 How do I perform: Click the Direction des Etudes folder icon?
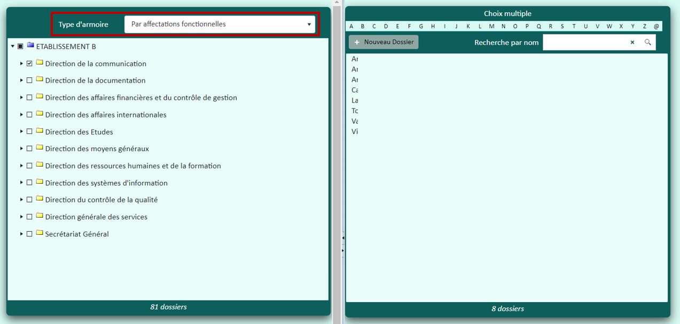pyautogui.click(x=40, y=131)
